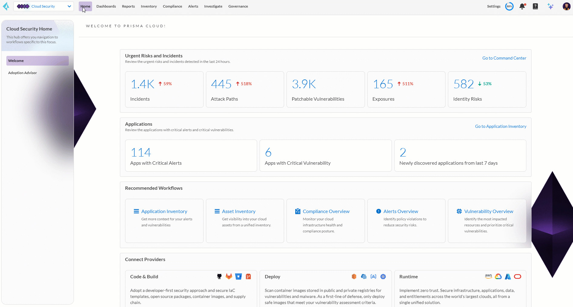Open Settings in the top bar
The width and height of the screenshot is (573, 307).
tap(494, 6)
